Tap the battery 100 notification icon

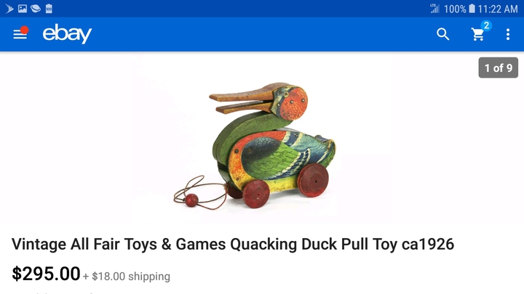point(49,9)
